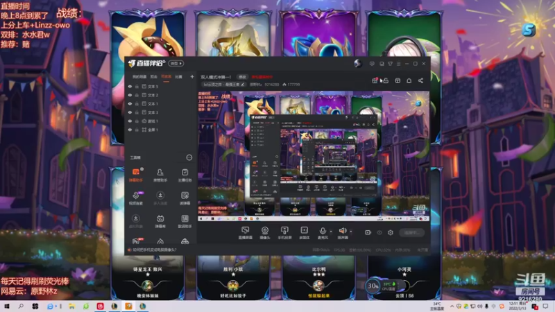Image resolution: width=555 pixels, height=312 pixels.
Task: Open the hamburger menu in title bar
Action: pos(398,64)
